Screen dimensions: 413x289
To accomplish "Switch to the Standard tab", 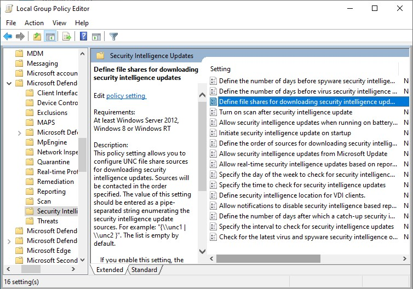I will 144,270.
